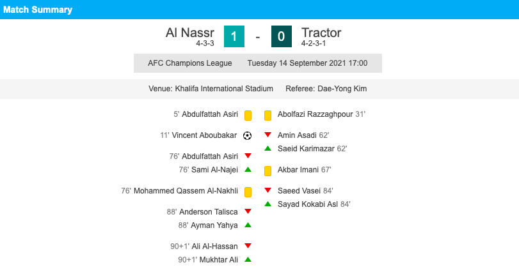Screen dimensions: 519x272
Task: Click Al Nassr's score box showing 1
Action: click(x=234, y=36)
